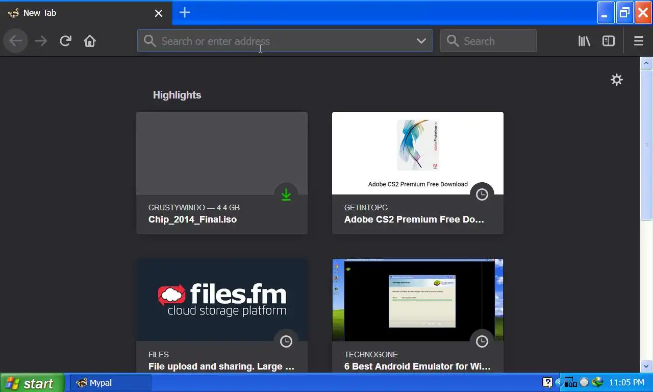This screenshot has width=653, height=392.
Task: Focus the Search or enter address bar
Action: pos(285,41)
